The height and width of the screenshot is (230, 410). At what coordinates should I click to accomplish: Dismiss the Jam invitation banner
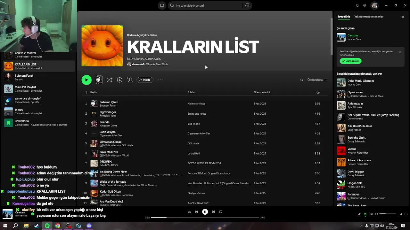399,52
